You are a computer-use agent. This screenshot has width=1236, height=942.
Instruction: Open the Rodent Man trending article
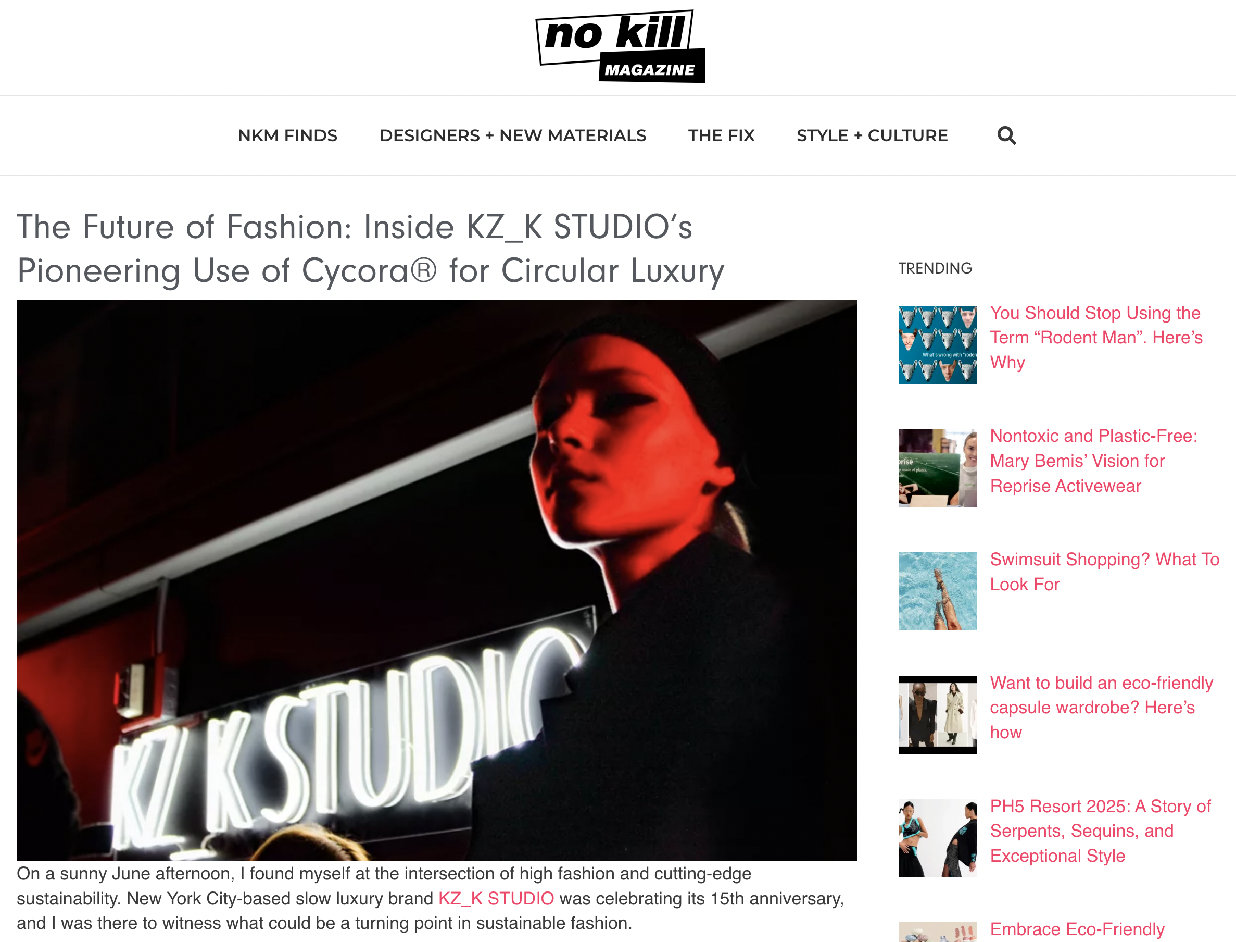(x=1096, y=338)
